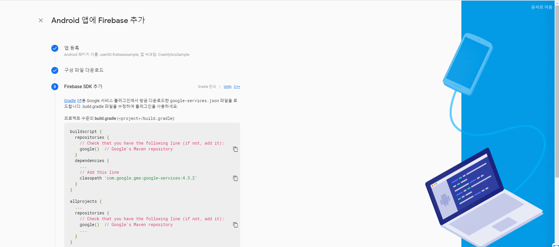The image size is (559, 247).
Task: Close the Android app Firebase setup dialog
Action: (x=41, y=20)
